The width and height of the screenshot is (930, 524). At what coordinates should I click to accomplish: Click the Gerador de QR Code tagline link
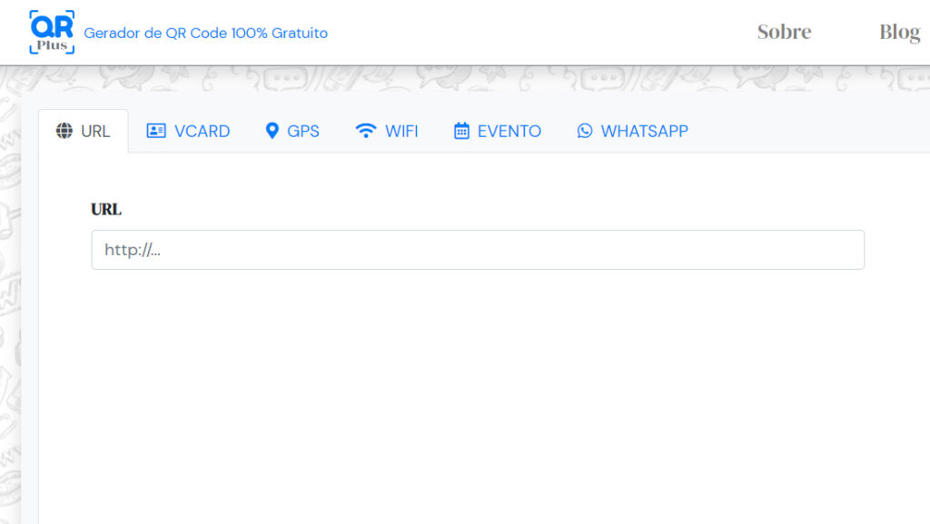tap(205, 33)
